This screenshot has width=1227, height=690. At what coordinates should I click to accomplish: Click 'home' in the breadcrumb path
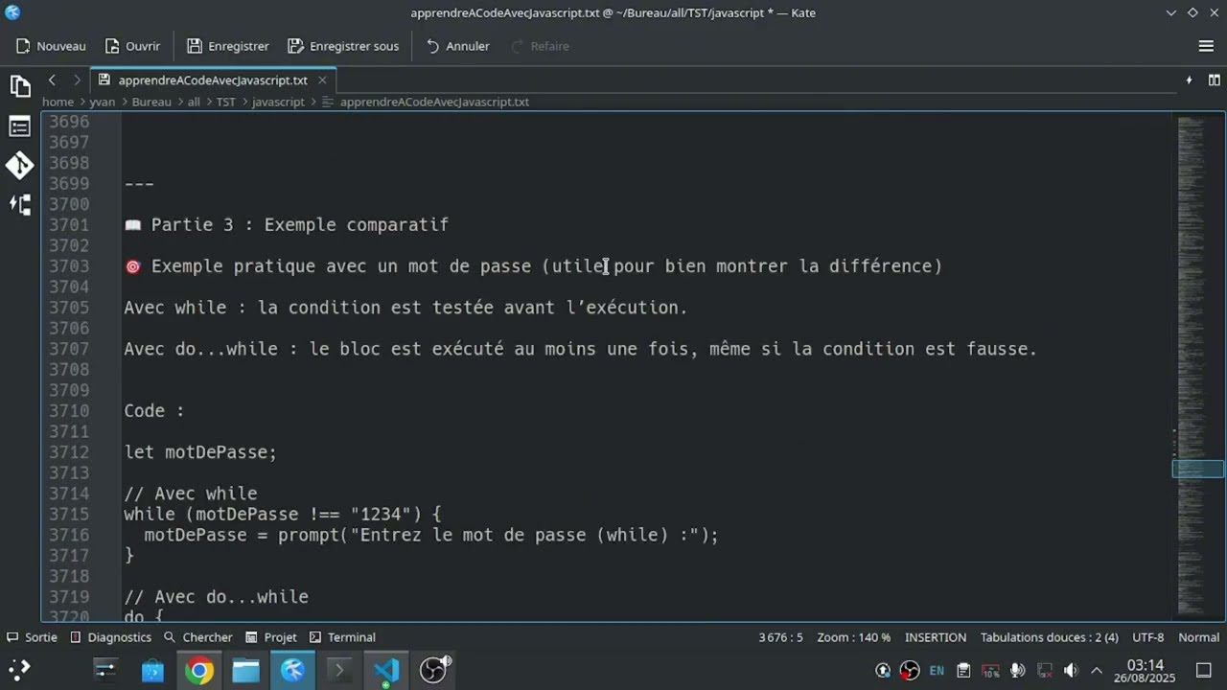coord(58,102)
